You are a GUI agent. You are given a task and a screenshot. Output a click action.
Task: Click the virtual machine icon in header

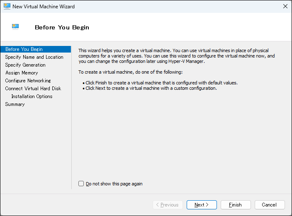tap(16, 27)
